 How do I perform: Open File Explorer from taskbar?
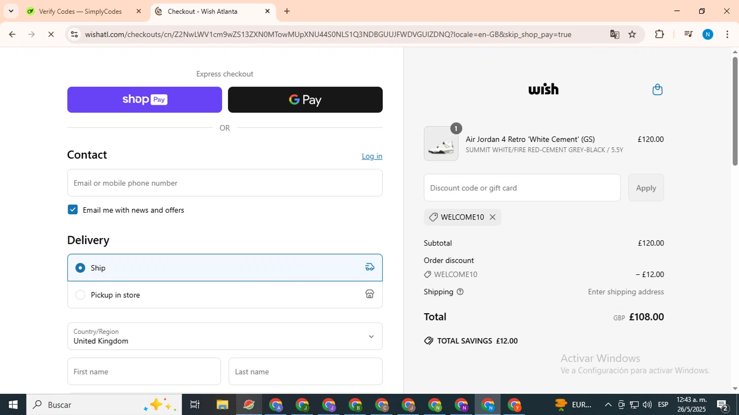pyautogui.click(x=222, y=405)
